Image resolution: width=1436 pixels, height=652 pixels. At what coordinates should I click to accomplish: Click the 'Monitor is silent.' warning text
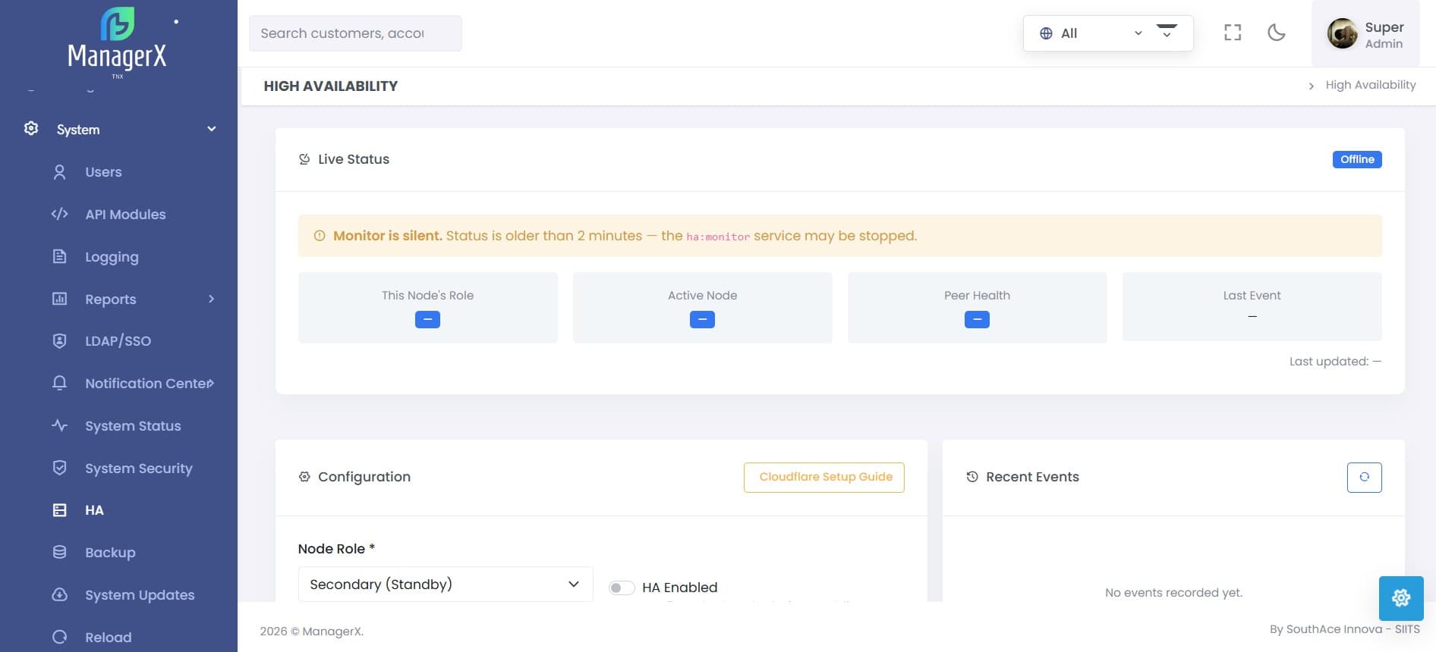tap(388, 236)
